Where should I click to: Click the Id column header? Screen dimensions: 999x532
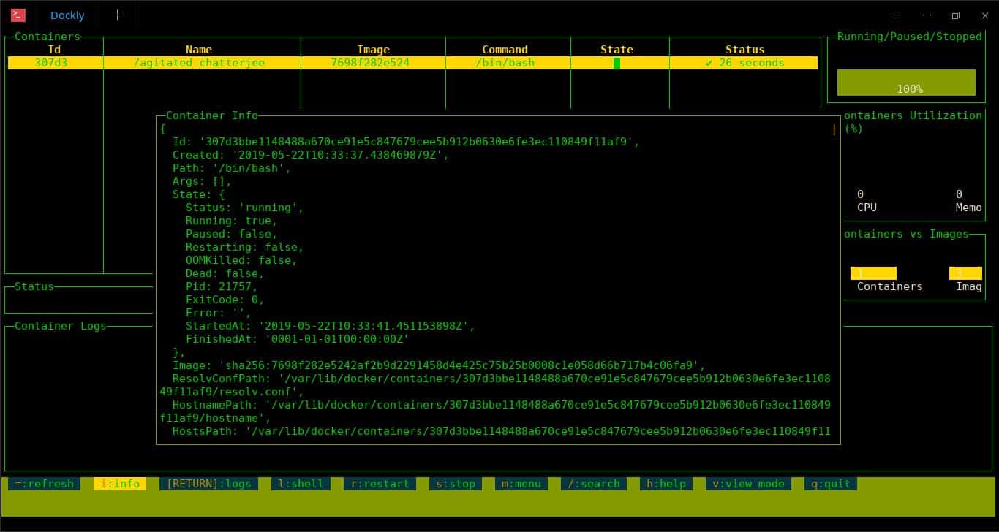click(54, 50)
